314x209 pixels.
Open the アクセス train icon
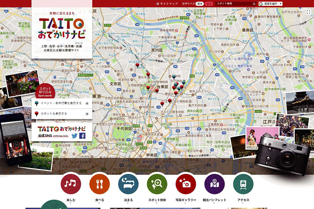tap(243, 184)
